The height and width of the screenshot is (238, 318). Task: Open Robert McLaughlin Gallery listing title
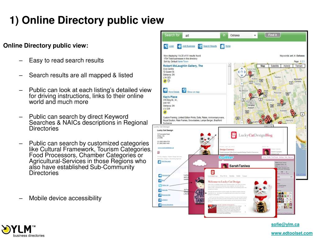[x=183, y=66]
